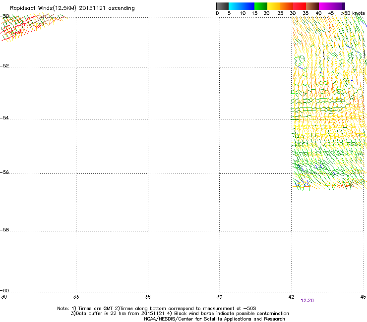The height and width of the screenshot is (322, 367).
Task: Select the legend scale value '10'
Action: tap(243, 13)
